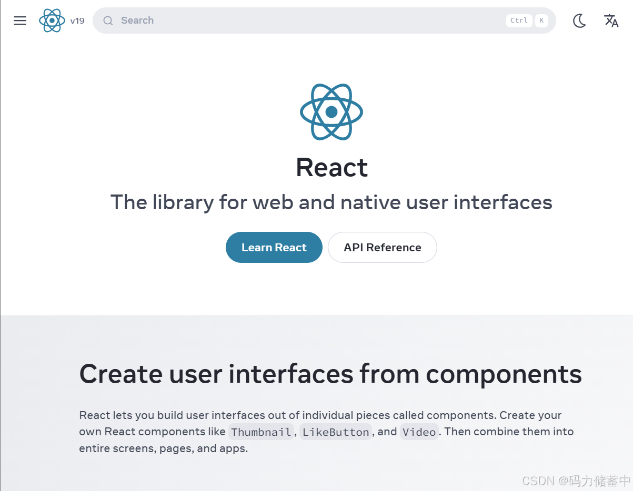Image resolution: width=633 pixels, height=491 pixels.
Task: Click the large React atom logo
Action: [x=331, y=112]
